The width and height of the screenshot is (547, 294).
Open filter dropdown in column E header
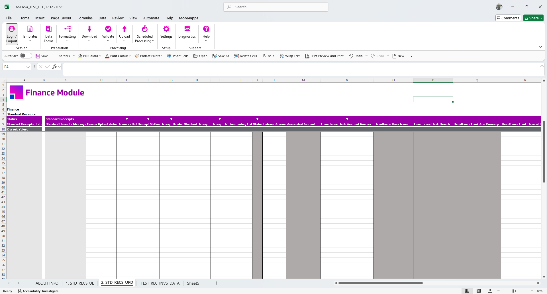127,119
